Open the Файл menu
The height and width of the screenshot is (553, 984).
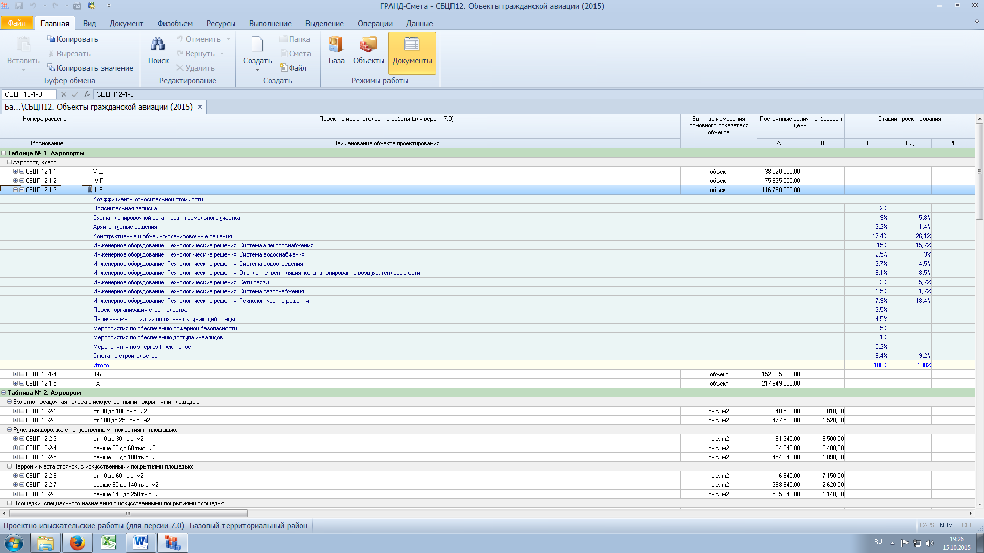16,23
